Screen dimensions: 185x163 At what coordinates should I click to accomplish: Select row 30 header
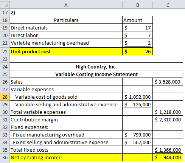[5, 112]
